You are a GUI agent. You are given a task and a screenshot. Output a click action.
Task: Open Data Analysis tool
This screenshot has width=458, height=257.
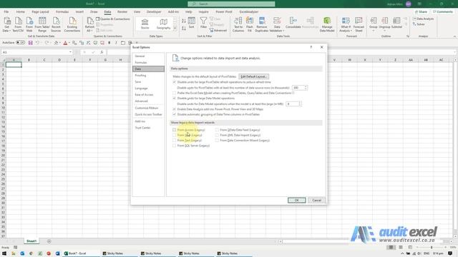pos(423,19)
